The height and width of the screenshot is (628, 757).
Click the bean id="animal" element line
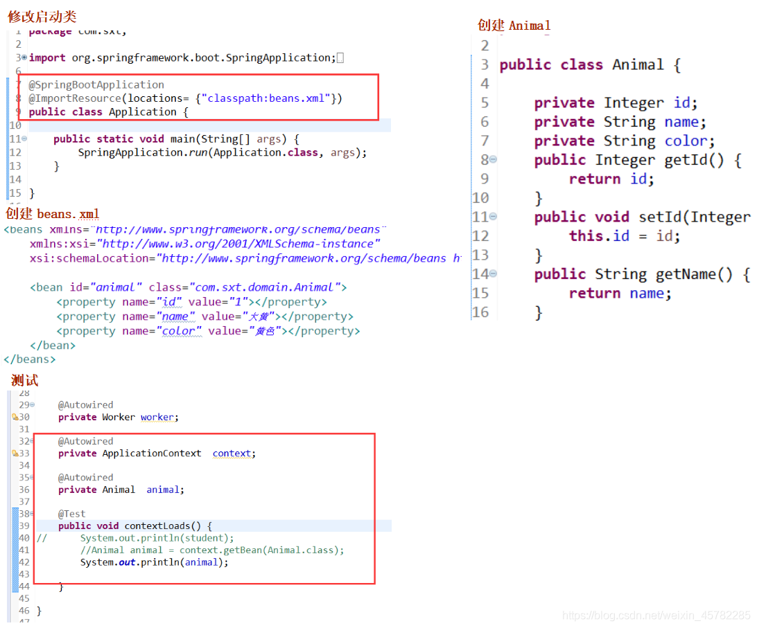[189, 287]
